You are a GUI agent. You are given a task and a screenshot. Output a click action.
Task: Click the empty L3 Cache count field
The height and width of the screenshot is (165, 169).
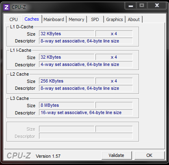[114, 105]
